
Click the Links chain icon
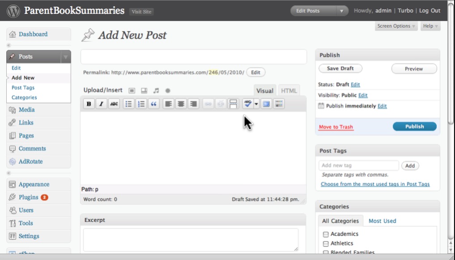(x=13, y=123)
